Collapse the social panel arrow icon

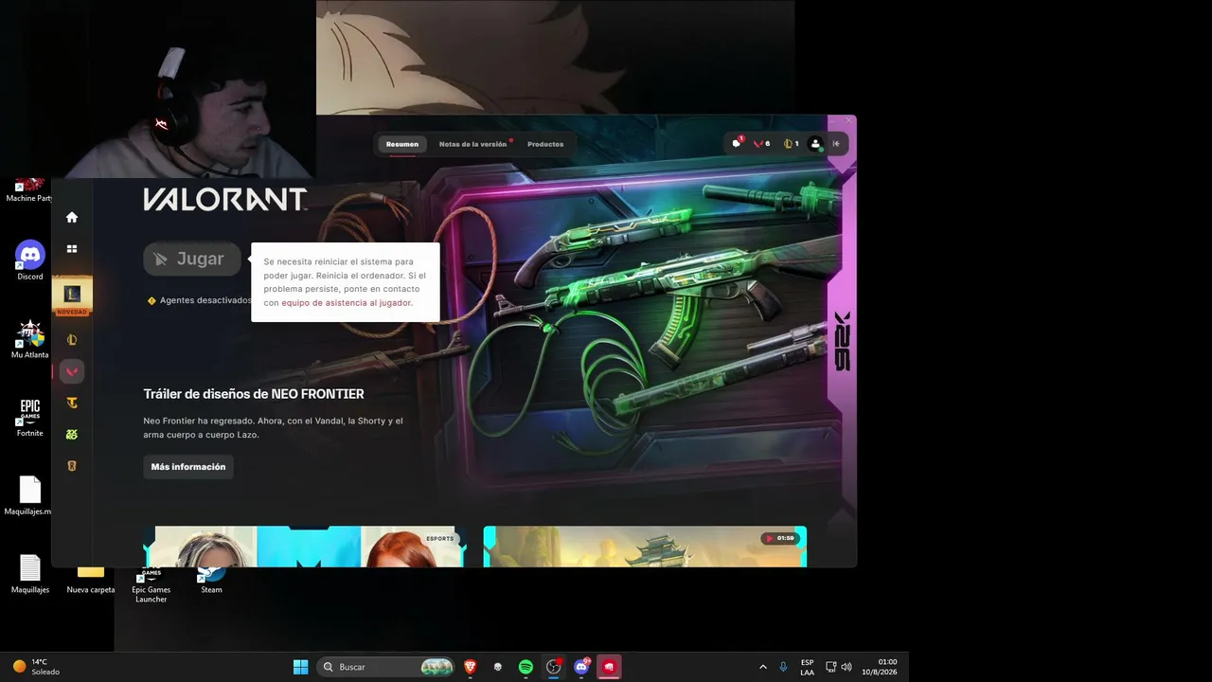pyautogui.click(x=836, y=144)
